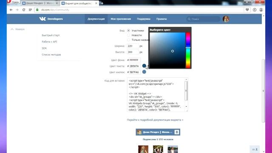Go back with browser back arrow
This screenshot has width=272, height=153.
[x=11, y=10]
